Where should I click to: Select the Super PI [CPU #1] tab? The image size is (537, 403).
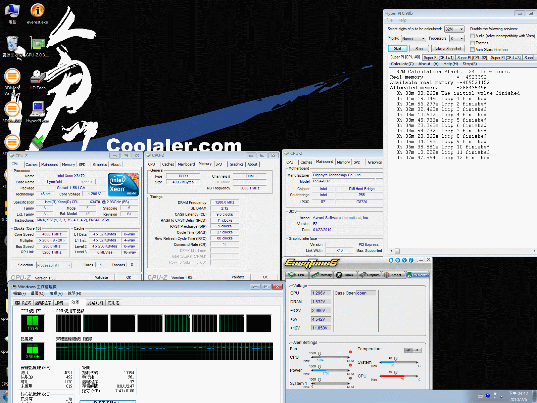[438, 58]
